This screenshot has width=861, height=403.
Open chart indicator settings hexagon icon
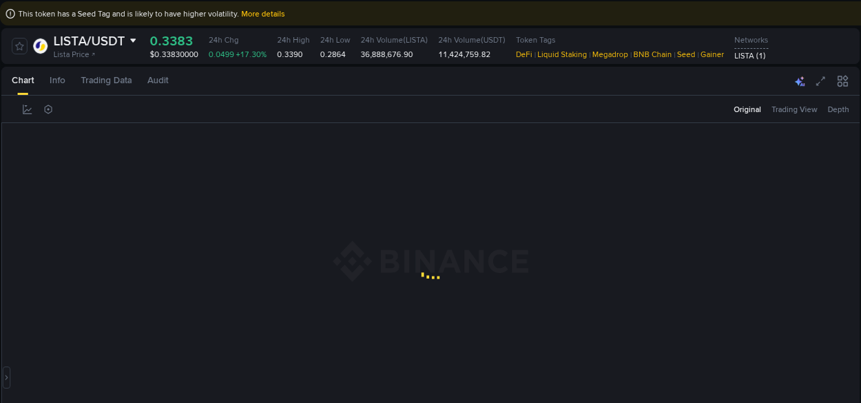pyautogui.click(x=48, y=109)
